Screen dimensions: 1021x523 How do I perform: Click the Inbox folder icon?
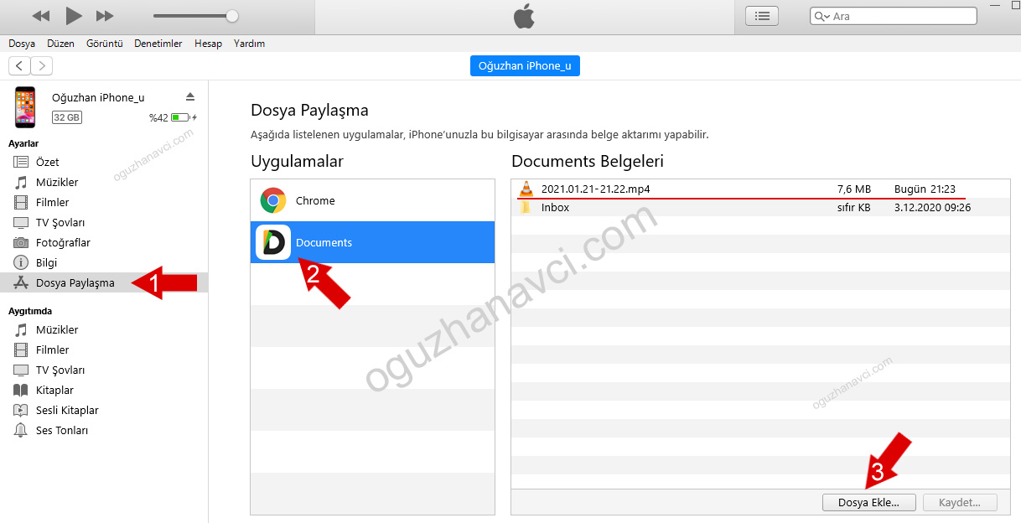(526, 207)
